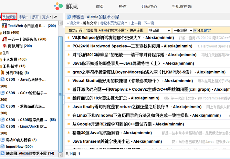The width and height of the screenshot is (230, 159).
Task: Click the 下一篇 link
Action: point(149,23)
